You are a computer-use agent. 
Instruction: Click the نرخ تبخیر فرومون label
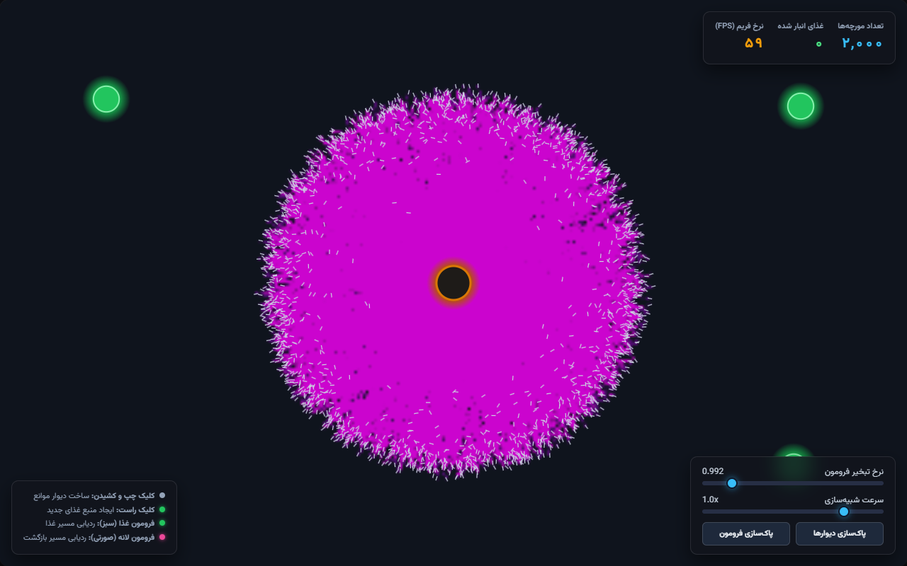pos(854,471)
